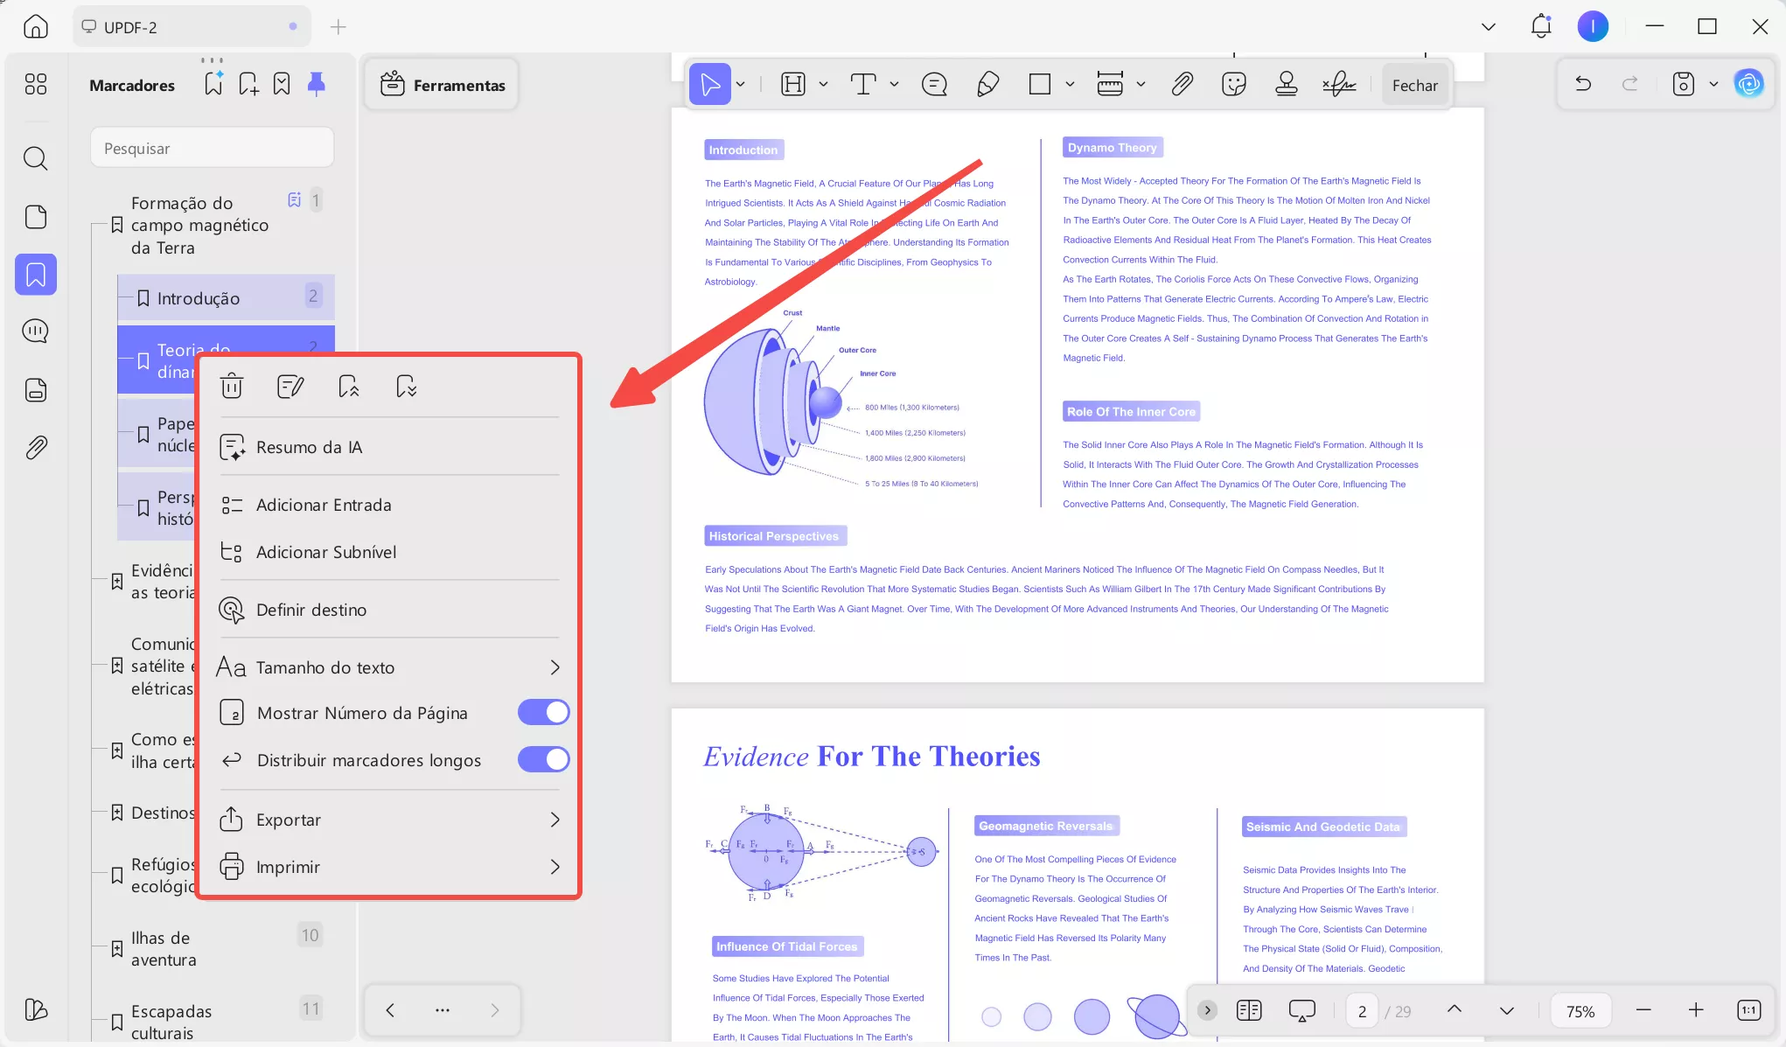
Task: Select the pencil drawing tool
Action: 987,84
